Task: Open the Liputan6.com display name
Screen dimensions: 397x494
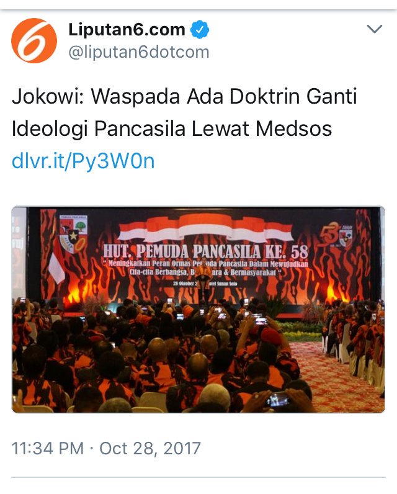Action: 127,30
